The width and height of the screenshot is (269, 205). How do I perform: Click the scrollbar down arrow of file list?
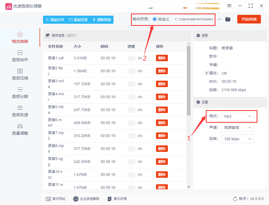coord(189,187)
